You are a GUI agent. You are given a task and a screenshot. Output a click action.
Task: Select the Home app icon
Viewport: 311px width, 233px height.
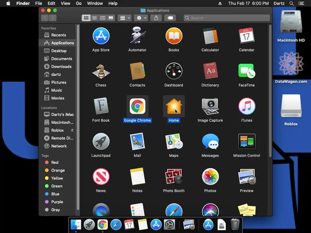174,106
